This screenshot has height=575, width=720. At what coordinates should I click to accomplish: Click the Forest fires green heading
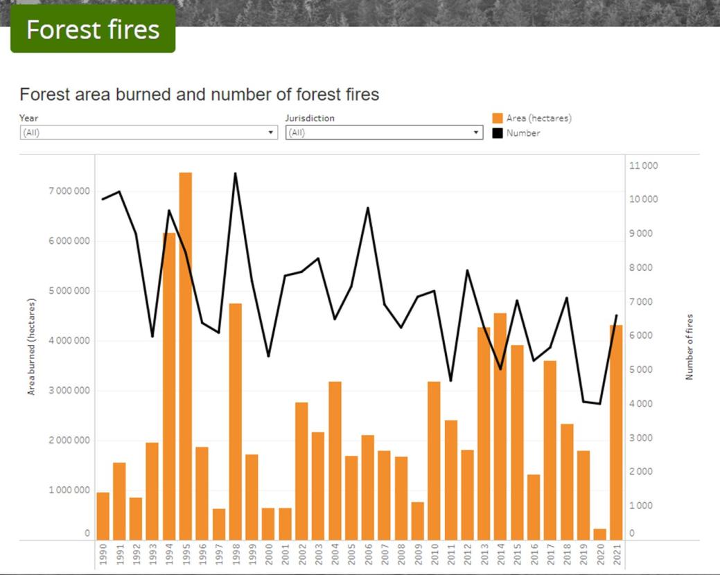pyautogui.click(x=93, y=29)
